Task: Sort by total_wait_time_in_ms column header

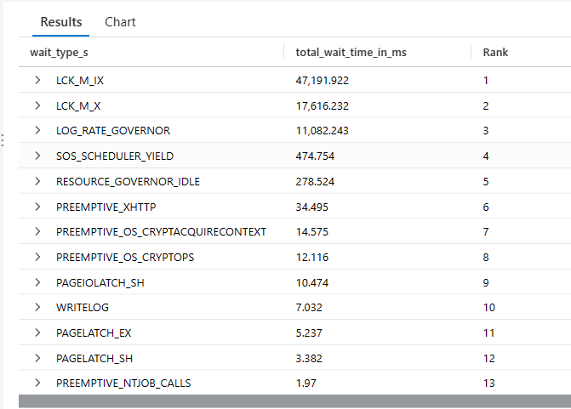Action: tap(351, 53)
